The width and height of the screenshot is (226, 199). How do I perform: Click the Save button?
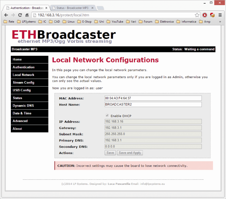click(110, 153)
